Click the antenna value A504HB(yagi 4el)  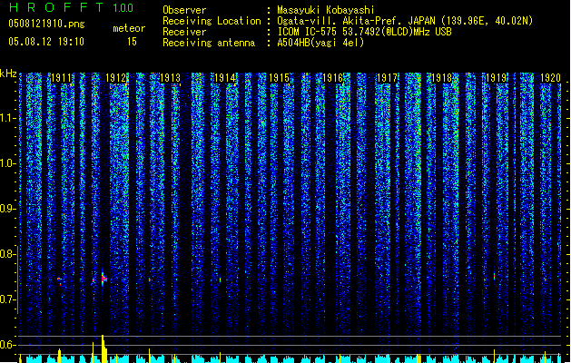(320, 43)
